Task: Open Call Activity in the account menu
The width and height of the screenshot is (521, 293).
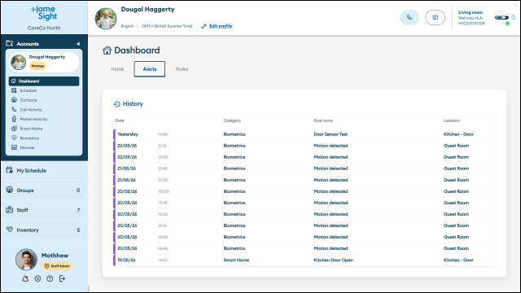Action: (31, 110)
